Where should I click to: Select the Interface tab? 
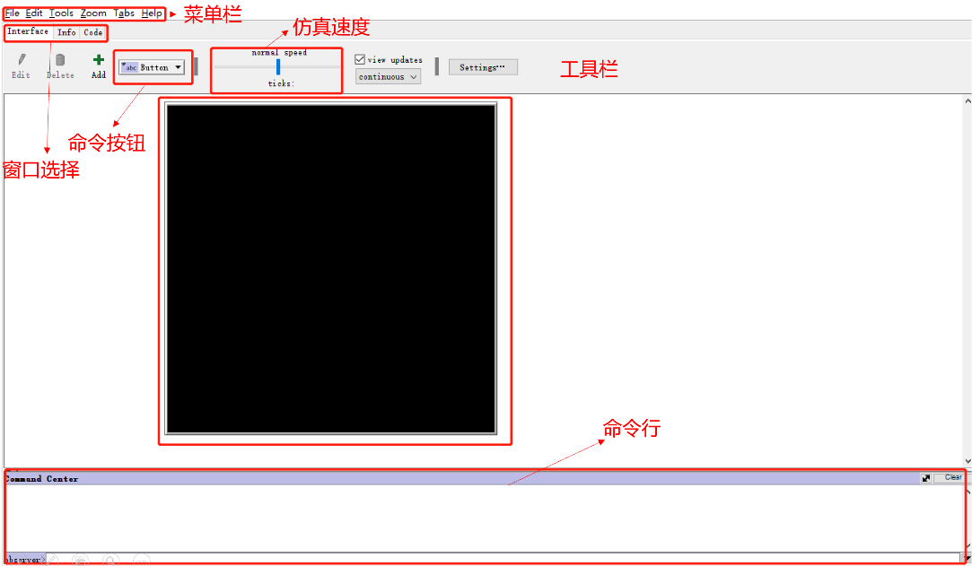(x=28, y=31)
